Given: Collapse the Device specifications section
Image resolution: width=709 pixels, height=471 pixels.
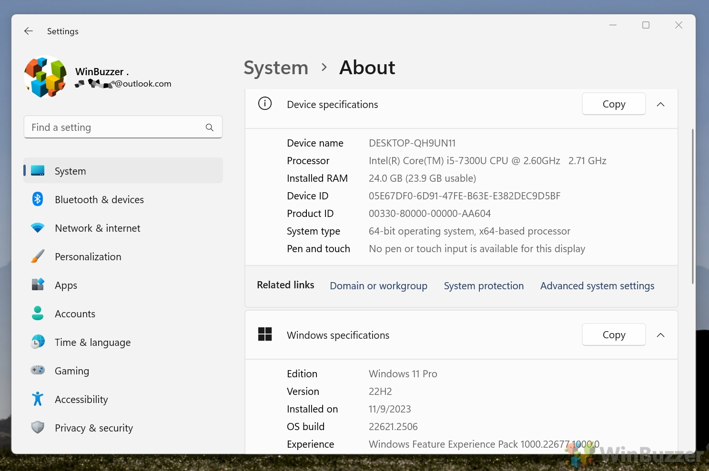Looking at the screenshot, I should point(660,104).
